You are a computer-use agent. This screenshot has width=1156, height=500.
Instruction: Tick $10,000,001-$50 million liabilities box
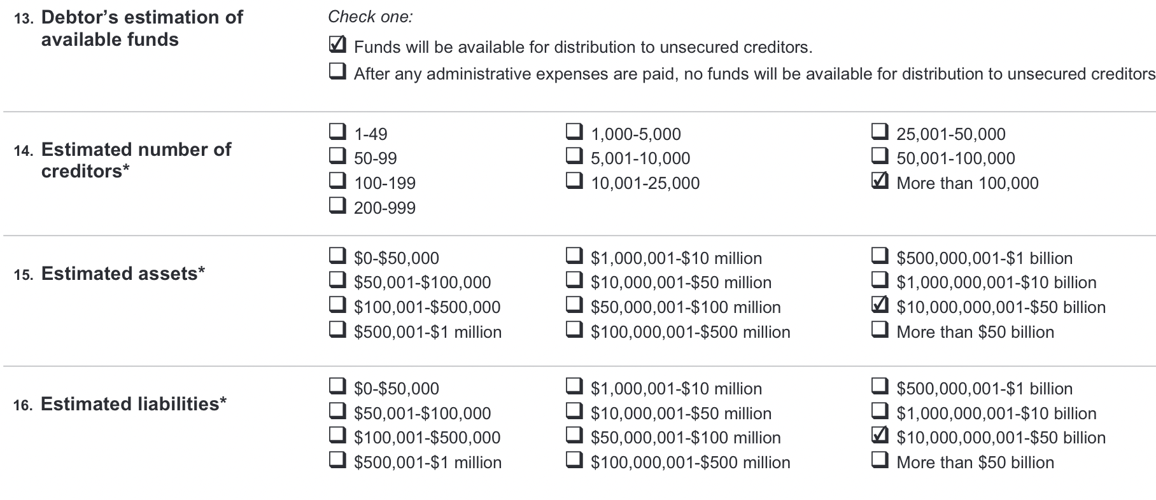pos(574,411)
